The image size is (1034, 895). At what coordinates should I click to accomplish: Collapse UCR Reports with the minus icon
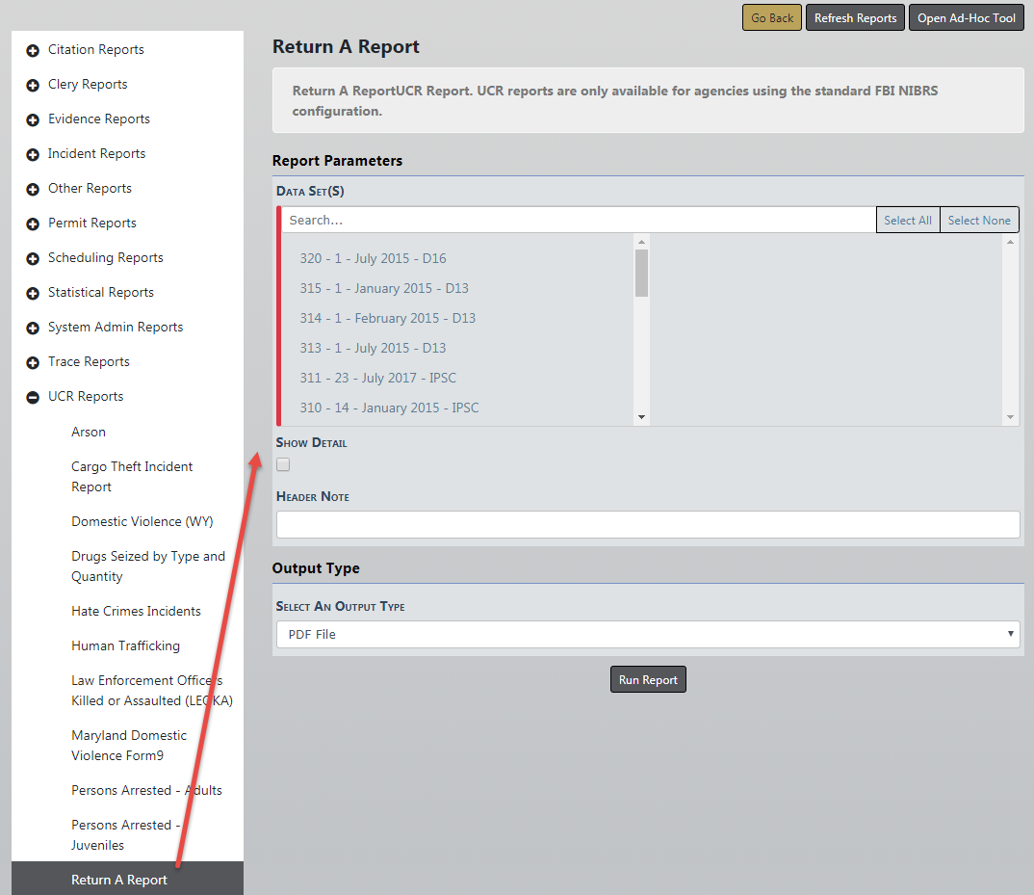(33, 397)
